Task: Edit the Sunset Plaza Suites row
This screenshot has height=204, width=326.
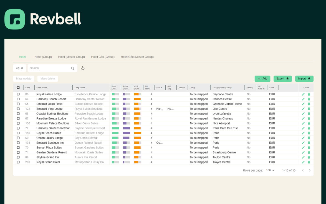Action: pos(303,148)
